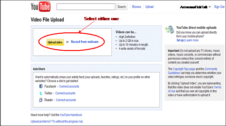The width and height of the screenshot is (226, 126).
Task: Click the Search button
Action: pos(122,7)
